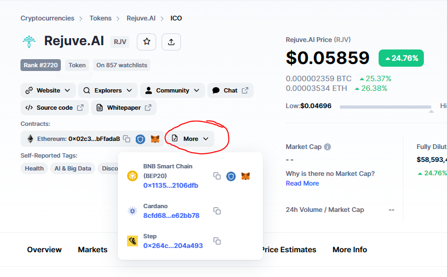Click the ICO breadcrumb text
This screenshot has width=447, height=277.
[176, 18]
